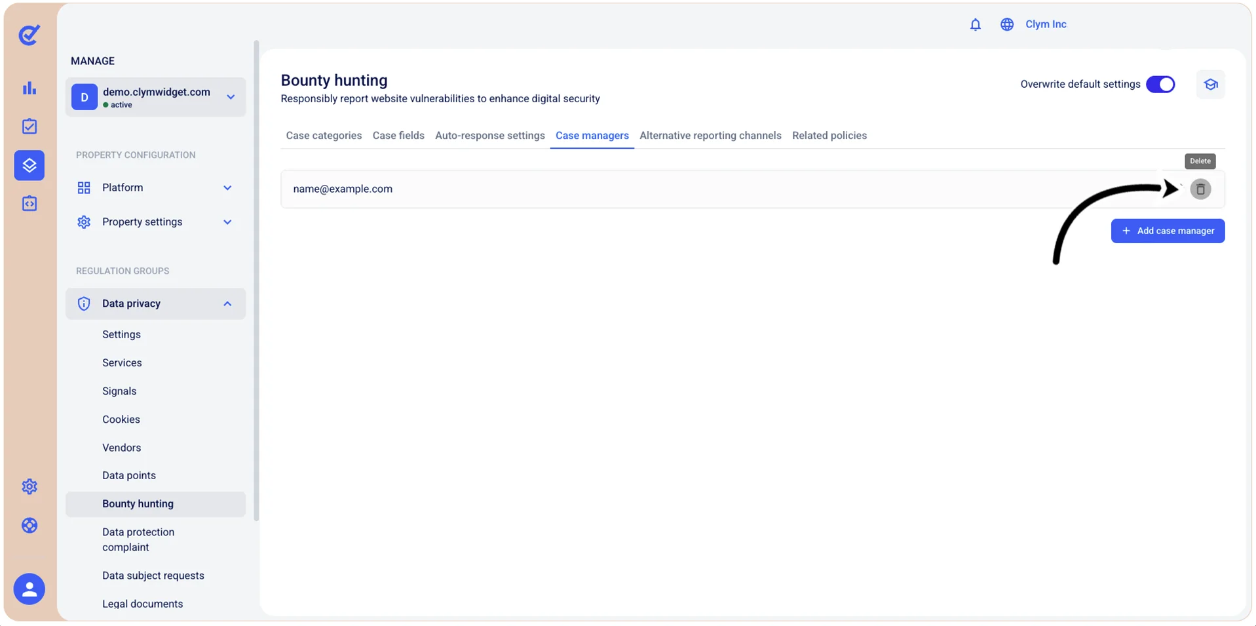Open notifications bell icon
The height and width of the screenshot is (626, 1256).
(x=975, y=24)
